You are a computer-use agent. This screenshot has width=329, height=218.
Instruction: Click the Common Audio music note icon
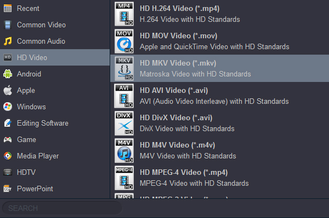8,41
